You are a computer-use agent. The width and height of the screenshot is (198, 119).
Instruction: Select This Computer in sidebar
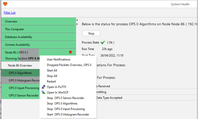point(14,29)
